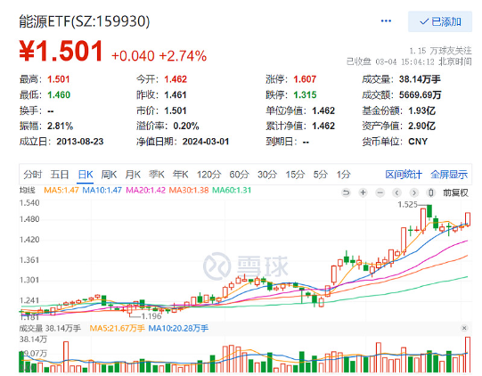Click the 成交额 5669.69万 value
This screenshot has width=482, height=376.
click(x=421, y=95)
